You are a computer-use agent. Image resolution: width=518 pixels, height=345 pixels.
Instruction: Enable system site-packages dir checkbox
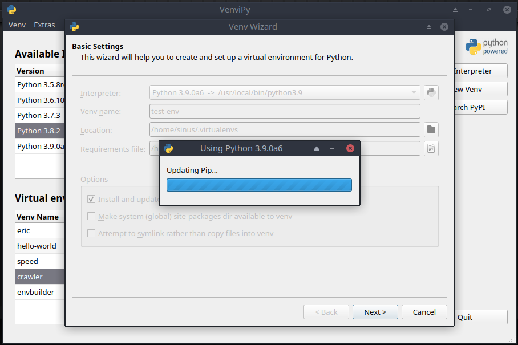pyautogui.click(x=91, y=216)
